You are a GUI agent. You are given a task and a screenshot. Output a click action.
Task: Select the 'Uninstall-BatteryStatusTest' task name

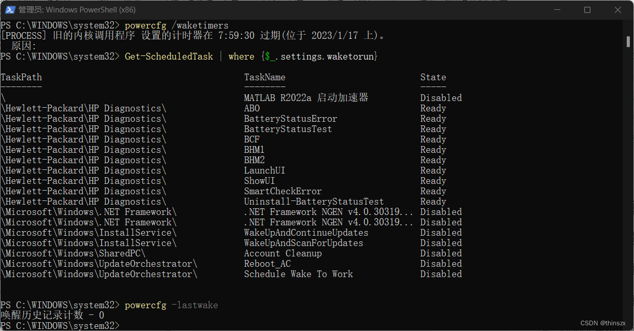314,202
